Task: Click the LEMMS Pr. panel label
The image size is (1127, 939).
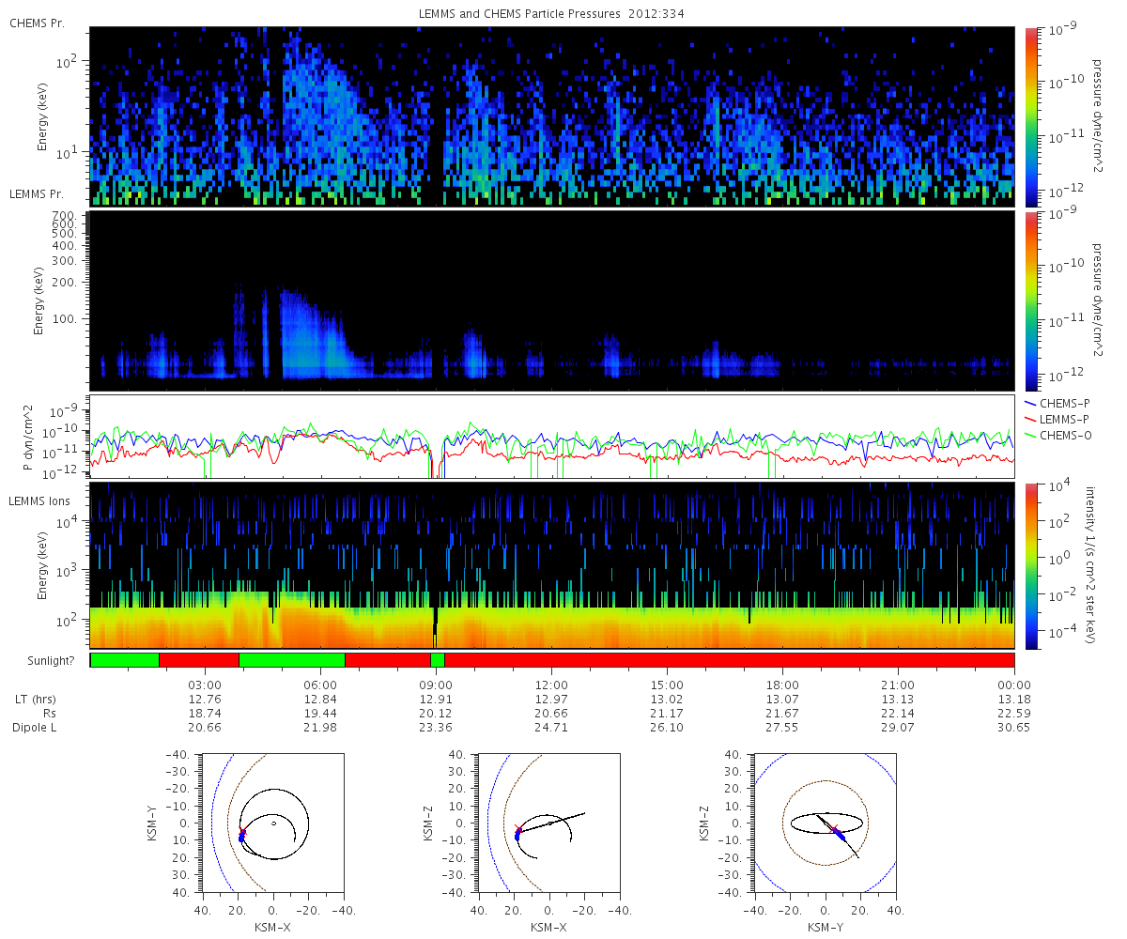Action: [x=37, y=194]
